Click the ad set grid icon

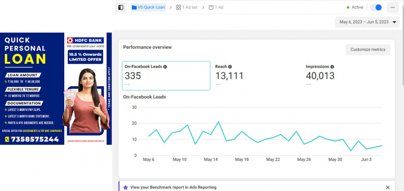[x=178, y=7]
